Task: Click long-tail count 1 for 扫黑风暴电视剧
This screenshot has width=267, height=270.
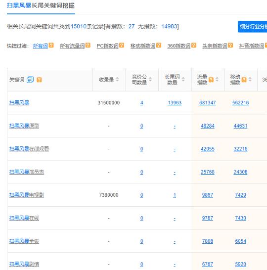Action: click(x=175, y=195)
